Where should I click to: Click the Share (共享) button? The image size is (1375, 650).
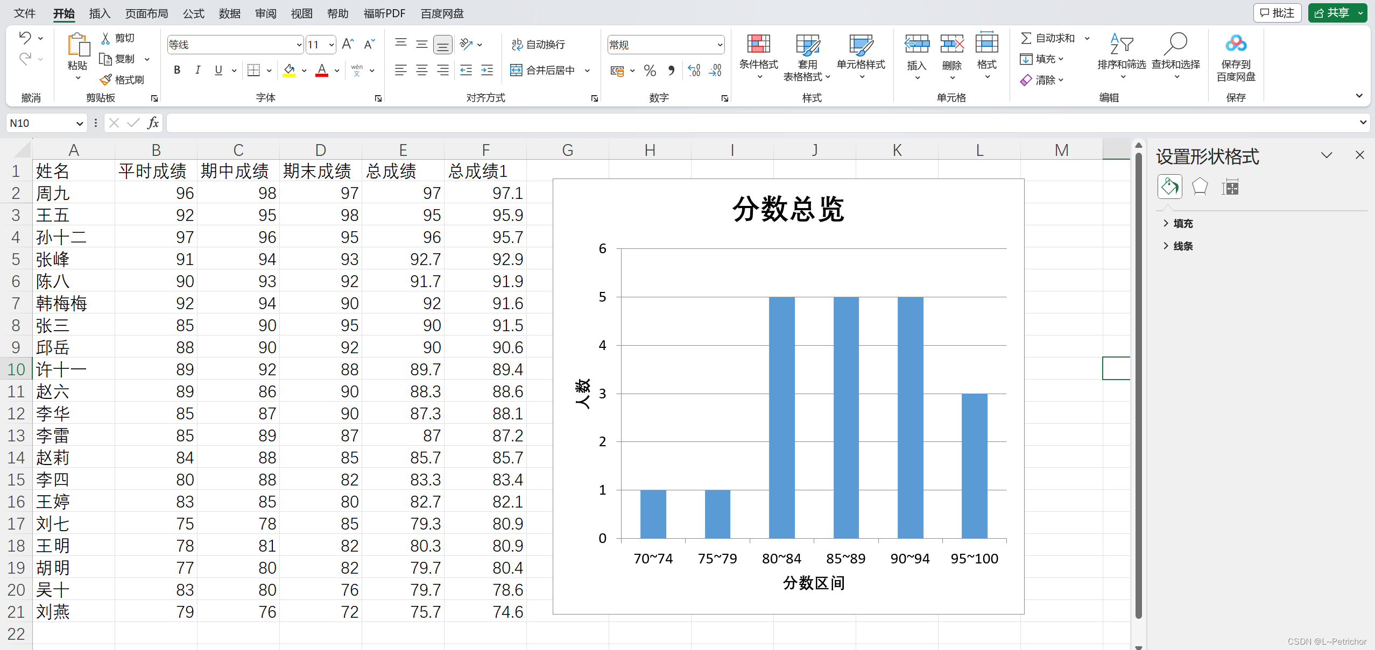tap(1332, 13)
